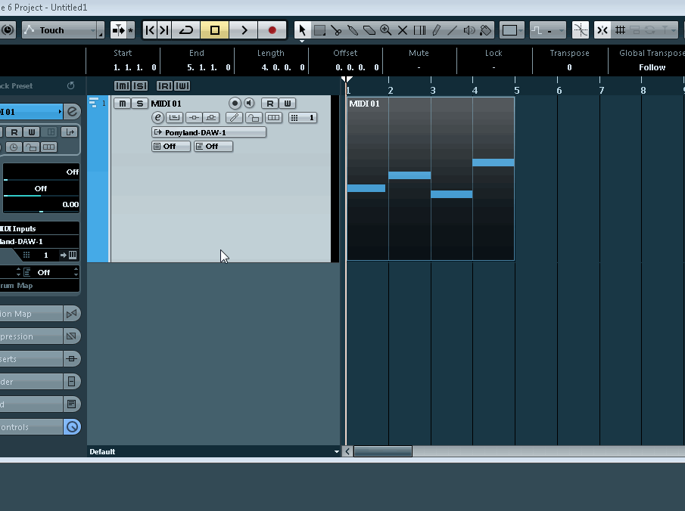Open the Touch automation mode dropdown
The width and height of the screenshot is (685, 511).
63,30
